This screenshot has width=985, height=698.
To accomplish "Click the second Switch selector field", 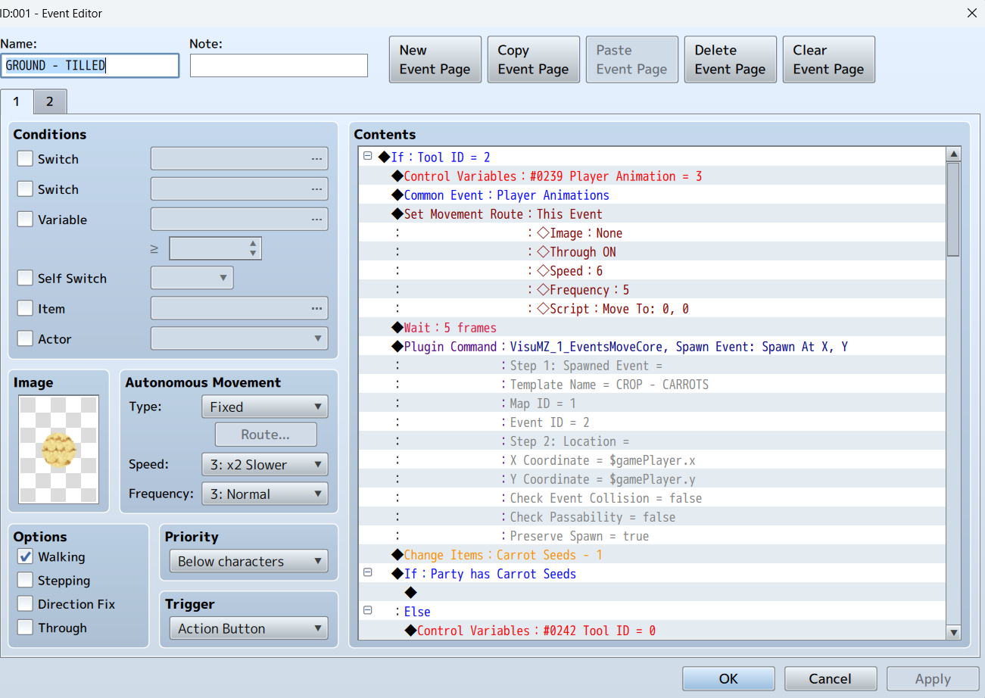I will [x=239, y=189].
